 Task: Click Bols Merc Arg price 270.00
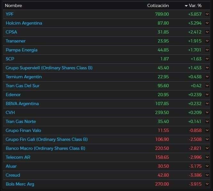[x=162, y=184]
